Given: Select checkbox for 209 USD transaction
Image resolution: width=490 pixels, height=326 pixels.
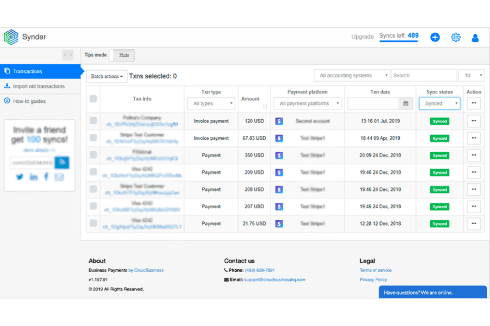Looking at the screenshot, I should 93,172.
